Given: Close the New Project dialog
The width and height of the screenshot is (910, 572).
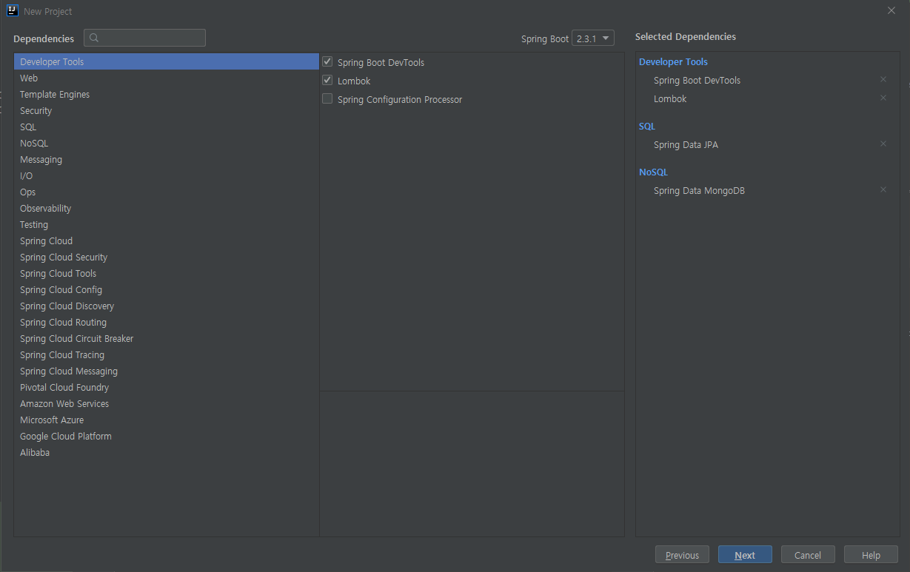Looking at the screenshot, I should (891, 10).
